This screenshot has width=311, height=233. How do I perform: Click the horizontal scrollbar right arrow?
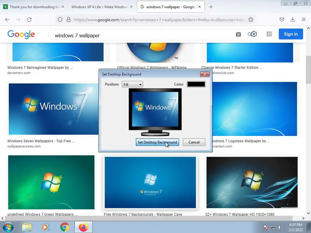303,218
